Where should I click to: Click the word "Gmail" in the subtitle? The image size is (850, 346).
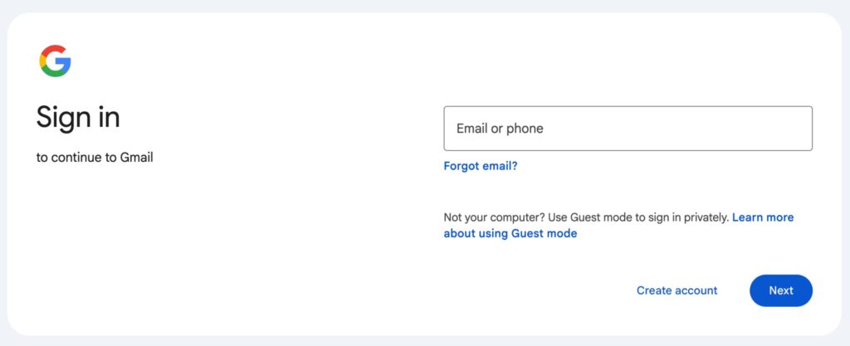pos(136,158)
